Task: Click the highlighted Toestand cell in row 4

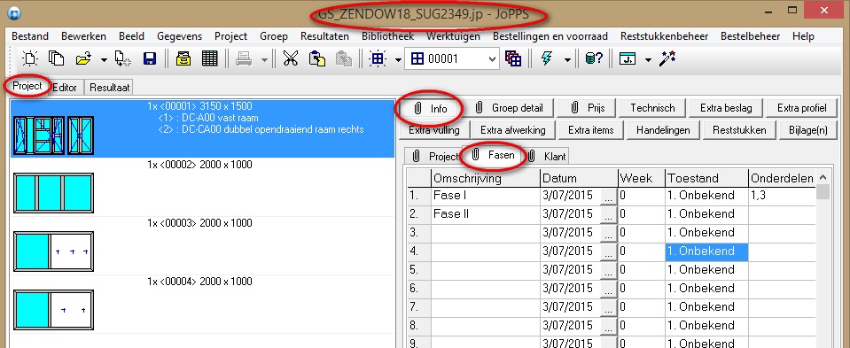Action: point(706,251)
